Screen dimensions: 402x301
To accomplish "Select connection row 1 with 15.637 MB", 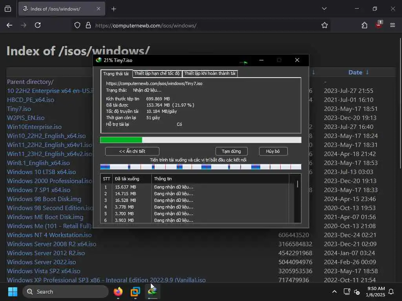I will coord(195,187).
